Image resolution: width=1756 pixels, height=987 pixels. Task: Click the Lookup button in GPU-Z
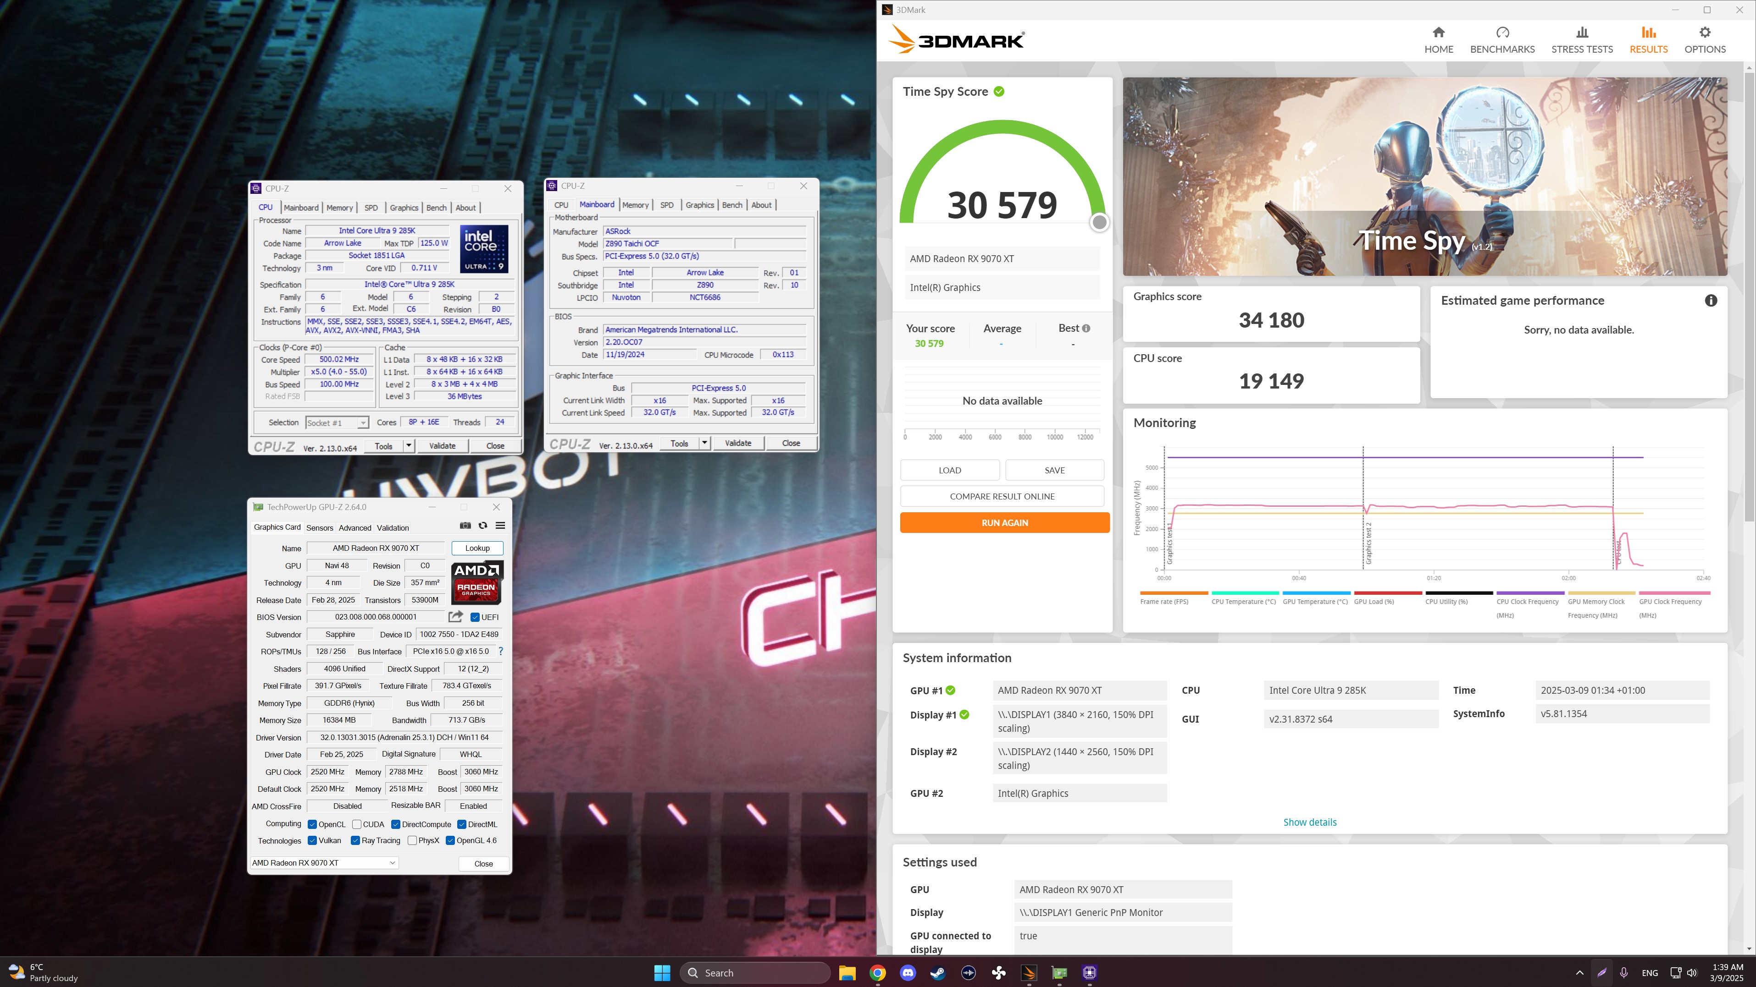click(x=477, y=548)
